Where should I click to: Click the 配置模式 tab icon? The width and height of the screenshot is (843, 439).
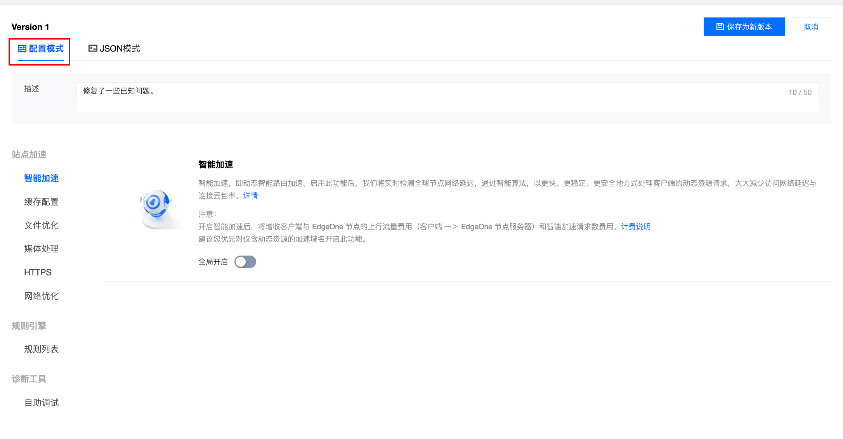pyautogui.click(x=22, y=48)
